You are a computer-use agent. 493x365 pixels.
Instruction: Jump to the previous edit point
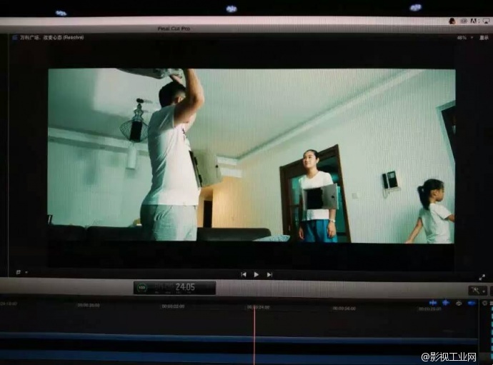244,274
